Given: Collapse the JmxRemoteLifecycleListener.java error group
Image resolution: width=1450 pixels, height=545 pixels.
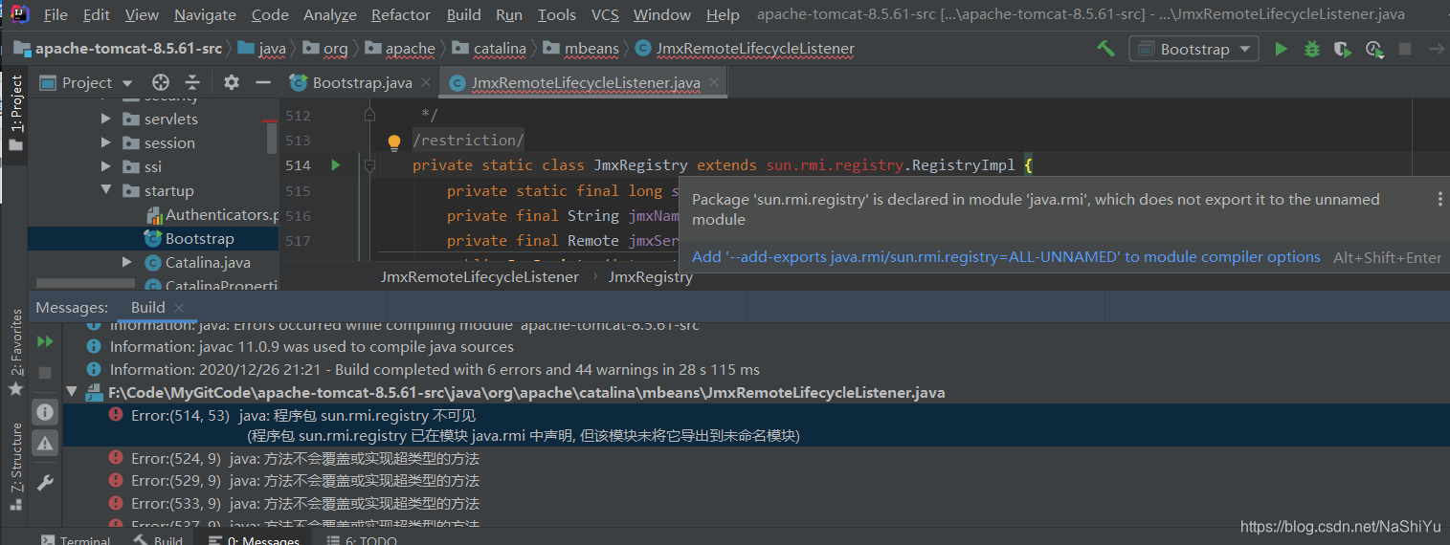Looking at the screenshot, I should click(x=72, y=392).
